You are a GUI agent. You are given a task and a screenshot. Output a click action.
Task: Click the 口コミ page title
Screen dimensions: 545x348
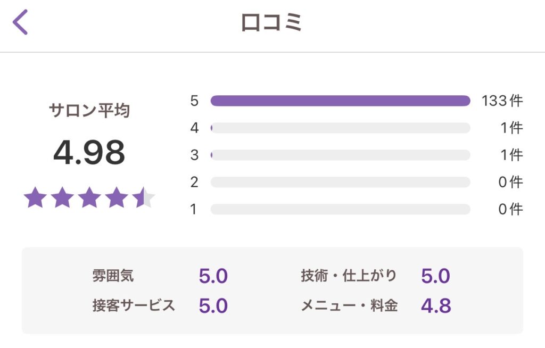(272, 23)
